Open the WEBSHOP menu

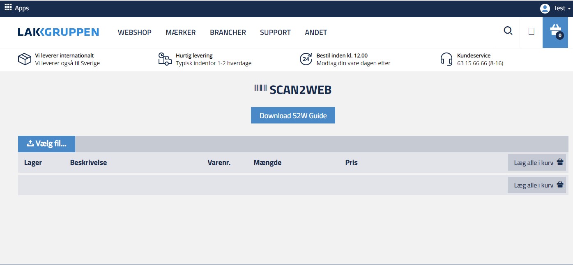click(x=135, y=32)
